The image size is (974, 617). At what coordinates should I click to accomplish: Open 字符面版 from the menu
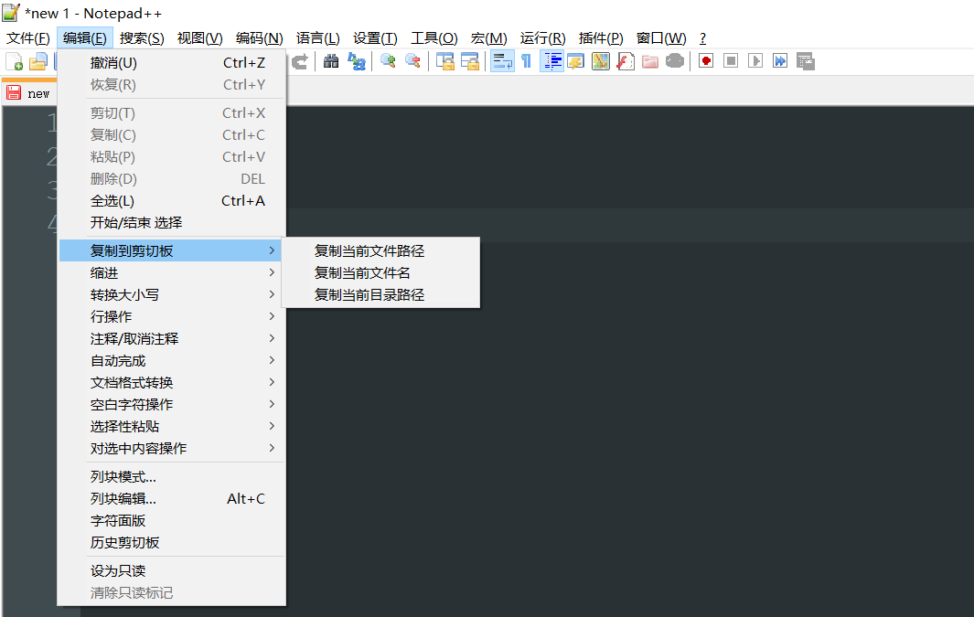tap(171, 521)
